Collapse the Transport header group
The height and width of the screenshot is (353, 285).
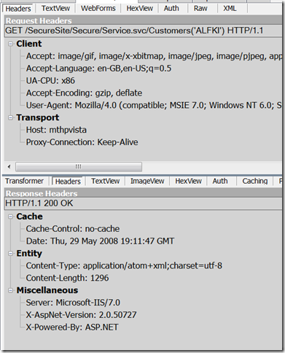pyautogui.click(x=10, y=117)
